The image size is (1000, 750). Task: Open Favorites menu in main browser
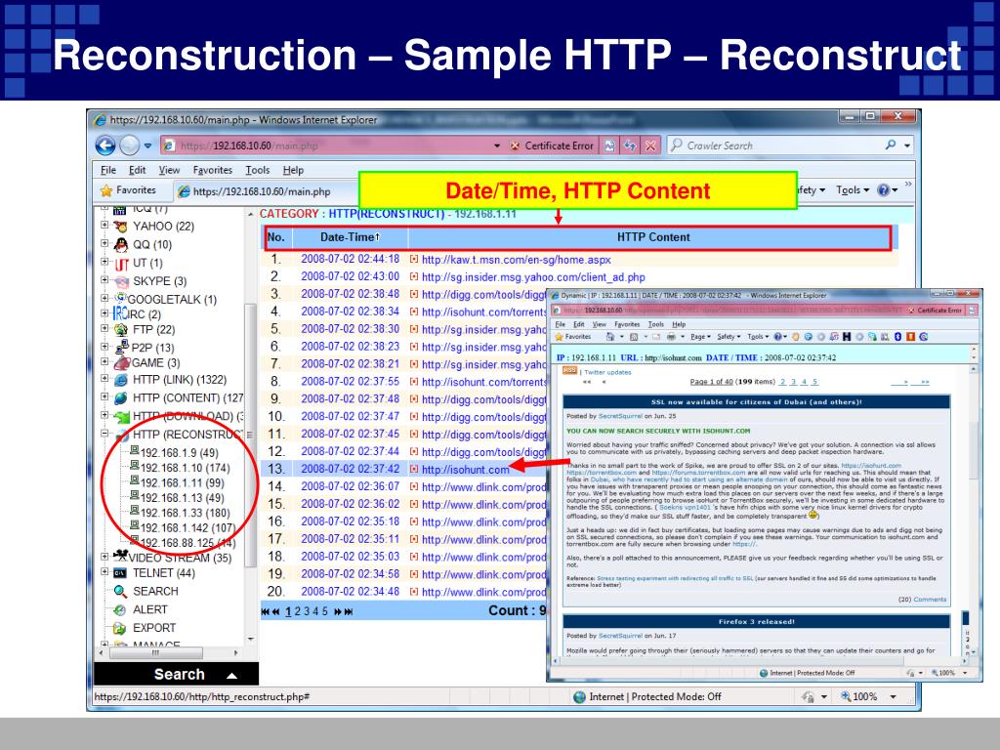pyautogui.click(x=212, y=170)
